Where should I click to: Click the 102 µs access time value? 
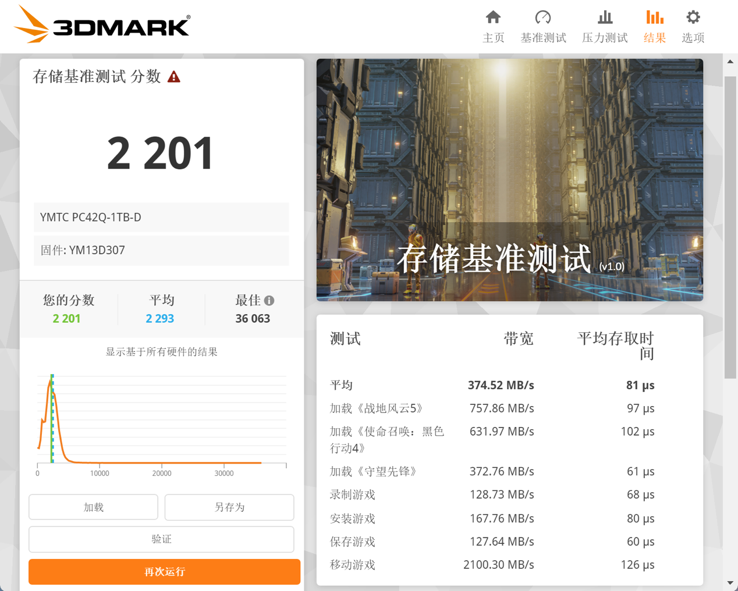coord(637,432)
